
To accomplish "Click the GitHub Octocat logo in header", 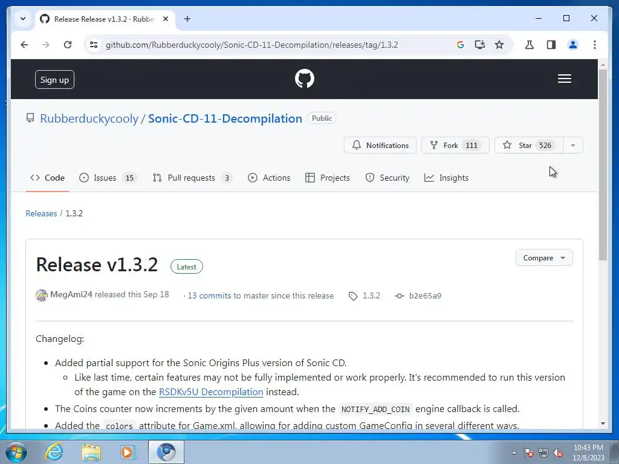I will click(x=305, y=79).
